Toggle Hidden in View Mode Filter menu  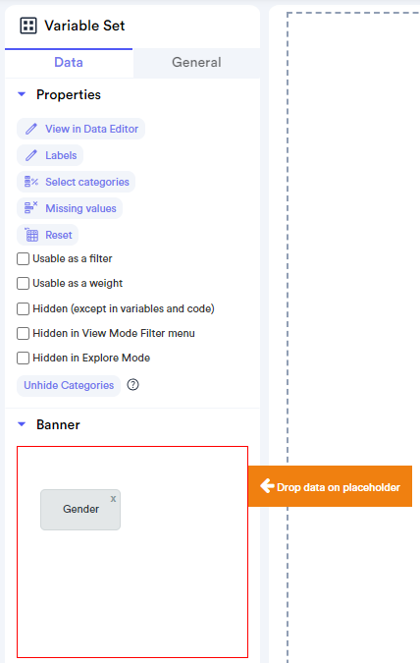[x=23, y=334]
